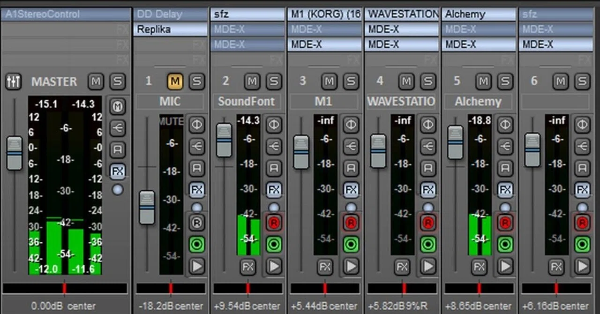
Task: Open the Replika FX slot
Action: (171, 29)
